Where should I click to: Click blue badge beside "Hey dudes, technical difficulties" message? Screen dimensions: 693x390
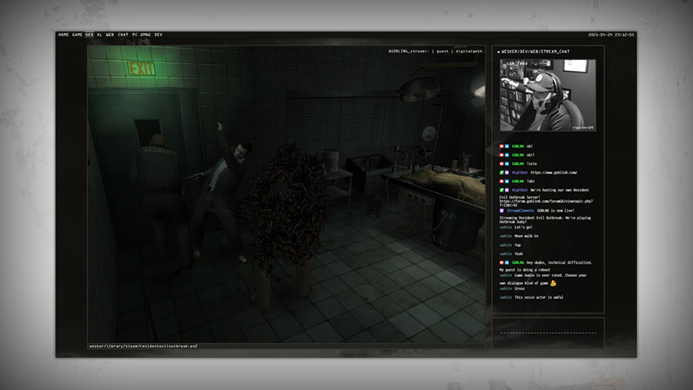point(507,262)
